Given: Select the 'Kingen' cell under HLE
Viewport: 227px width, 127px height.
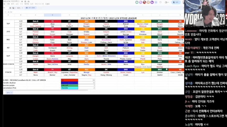Looking at the screenshot, I should (x=86, y=24).
